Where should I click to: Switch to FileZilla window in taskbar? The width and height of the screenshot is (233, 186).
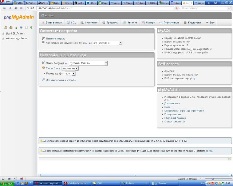pyautogui.click(x=77, y=183)
